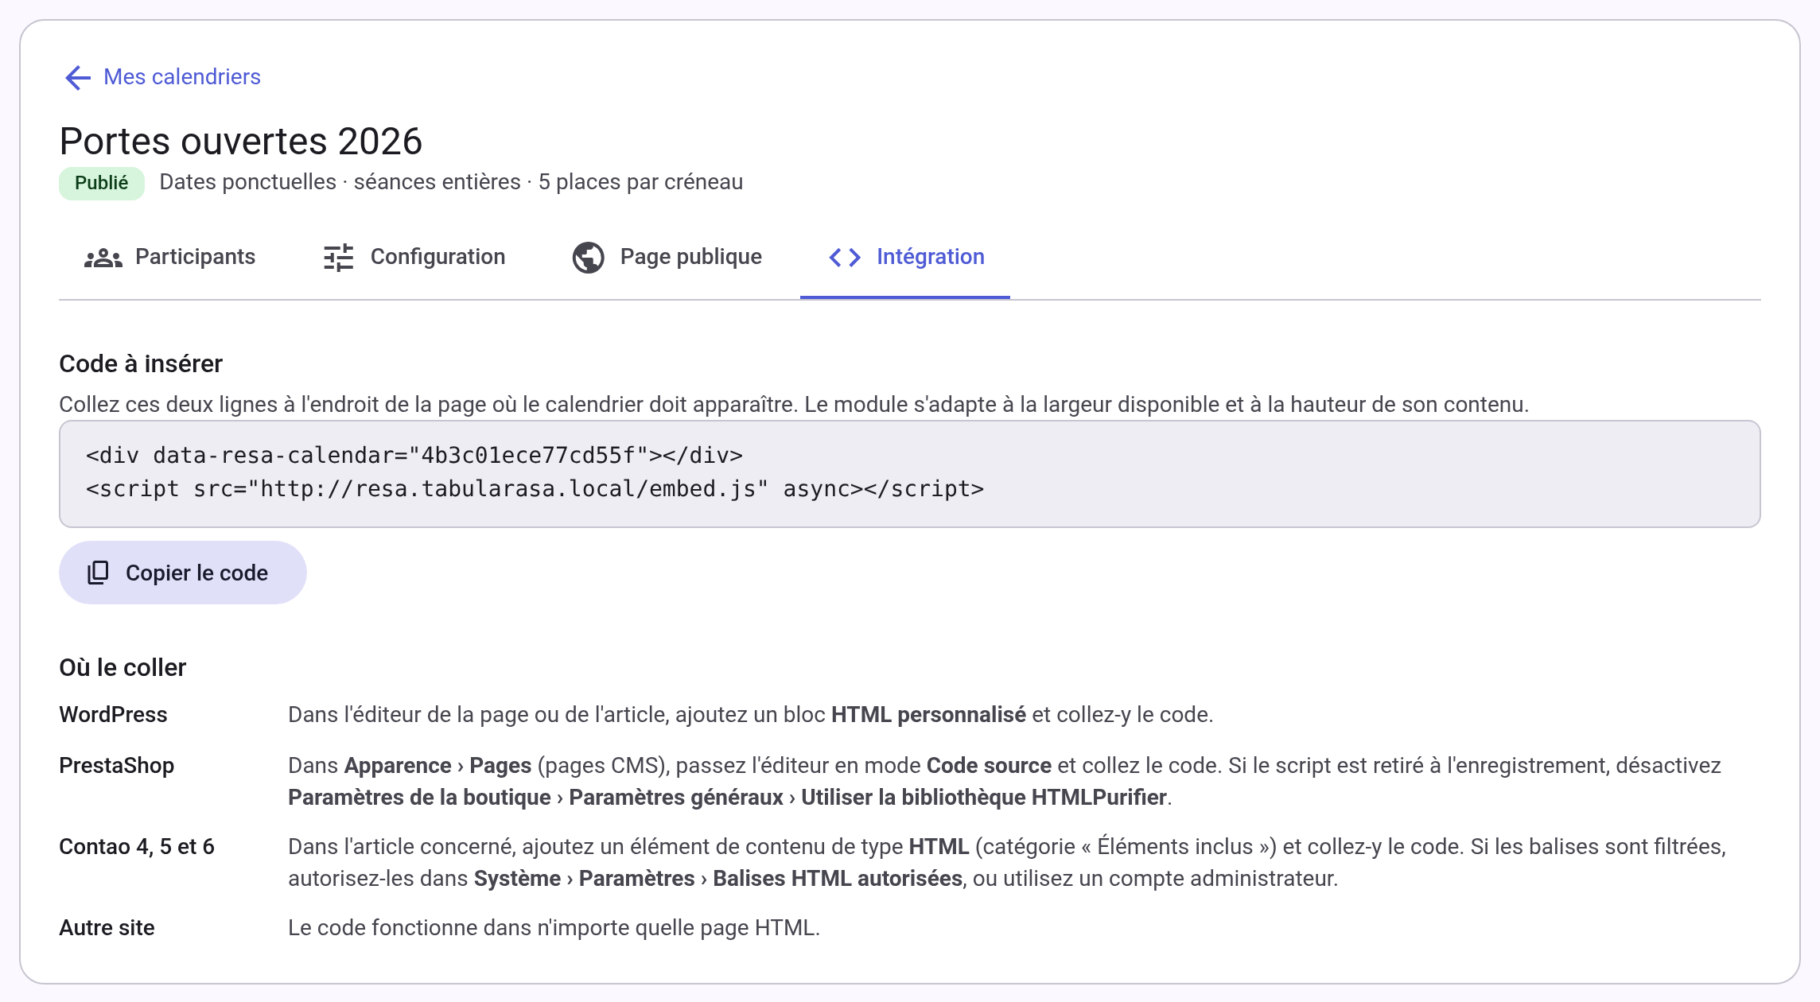Click the Configuration sliders icon
Viewport: 1820px width, 1002px height.
339,258
